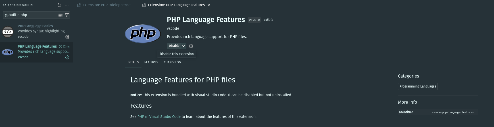Screen dimensions: 494x127
Task: Expand the Disable button dropdown arrow
Action: [184, 46]
